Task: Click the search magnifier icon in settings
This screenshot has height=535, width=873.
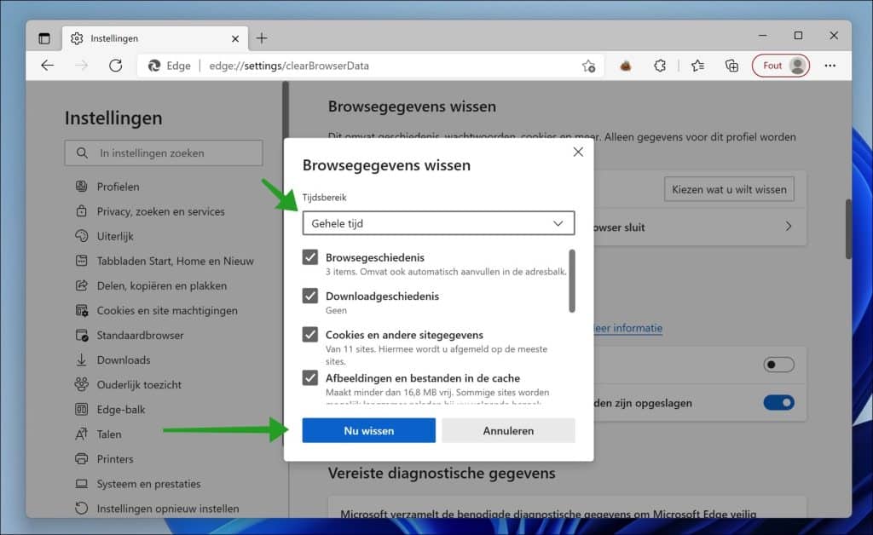Action: point(82,153)
